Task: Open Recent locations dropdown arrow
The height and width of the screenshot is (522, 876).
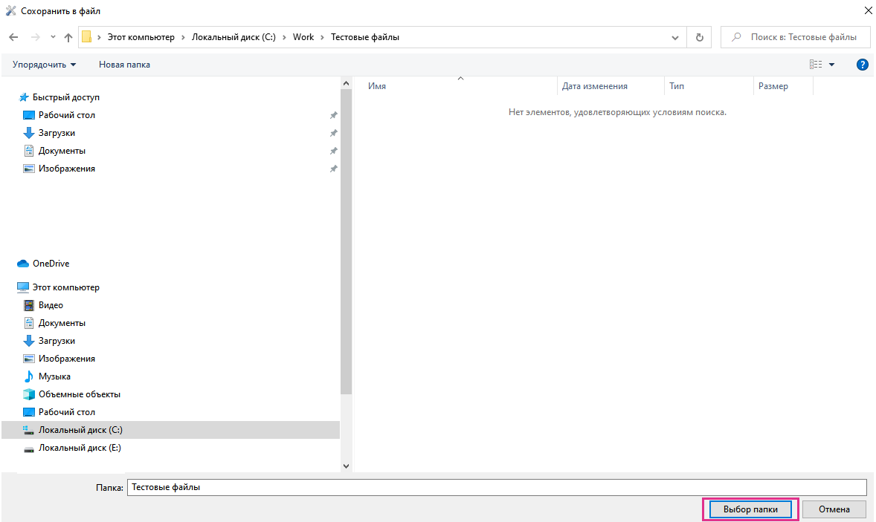Action: coord(53,37)
